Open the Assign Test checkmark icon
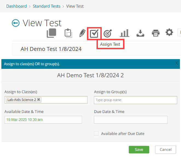Image resolution: width=181 pixels, height=157 pixels. (x=94, y=33)
